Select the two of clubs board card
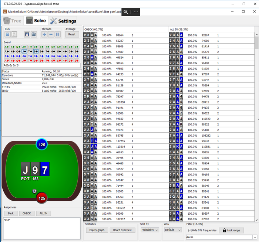 click(76, 47)
